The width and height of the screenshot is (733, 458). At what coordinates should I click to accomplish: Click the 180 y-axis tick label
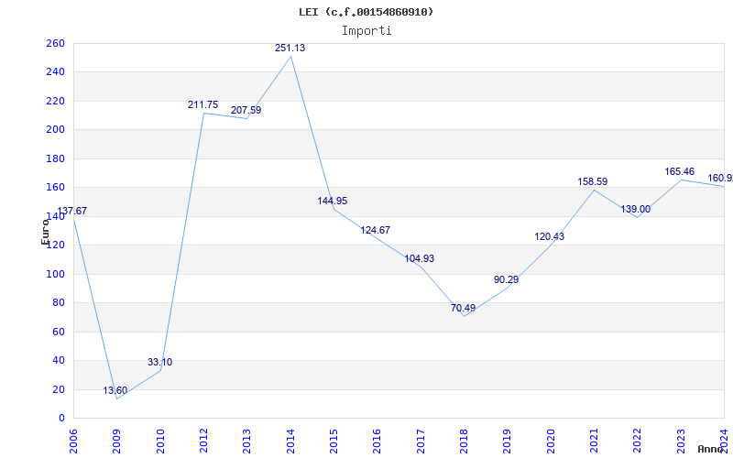pos(55,158)
